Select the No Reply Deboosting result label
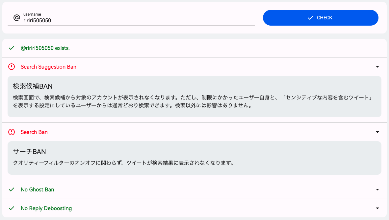 [46, 208]
